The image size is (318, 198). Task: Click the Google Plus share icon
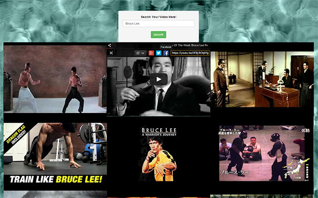(x=151, y=53)
